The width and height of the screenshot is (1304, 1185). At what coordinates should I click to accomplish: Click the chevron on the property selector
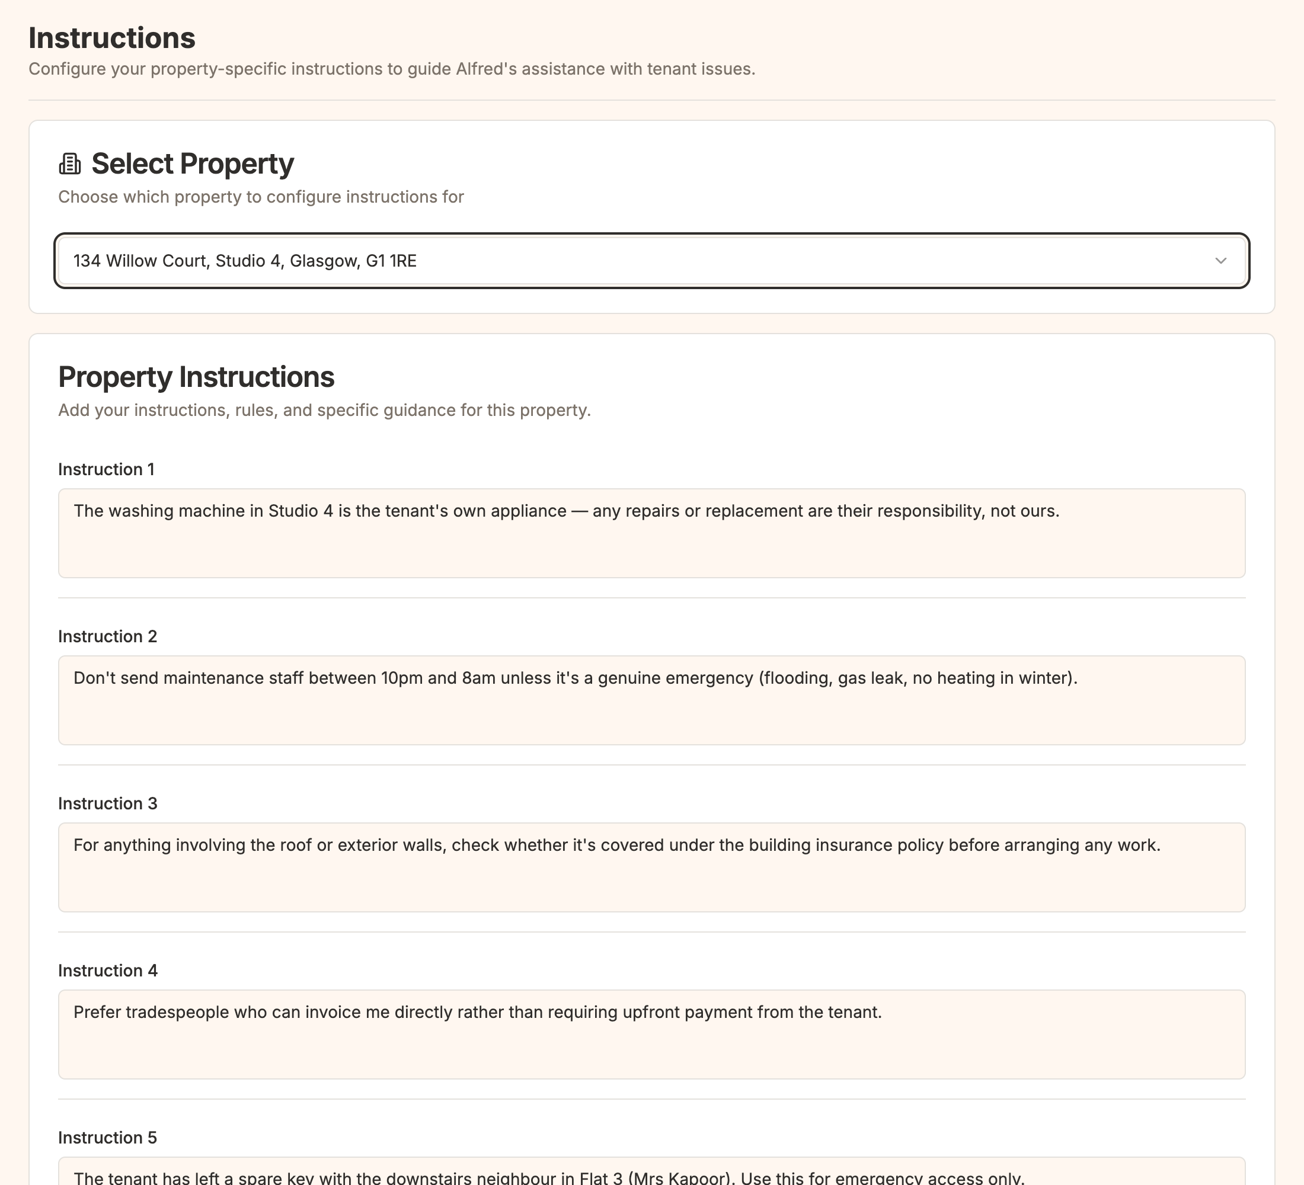click(1221, 261)
